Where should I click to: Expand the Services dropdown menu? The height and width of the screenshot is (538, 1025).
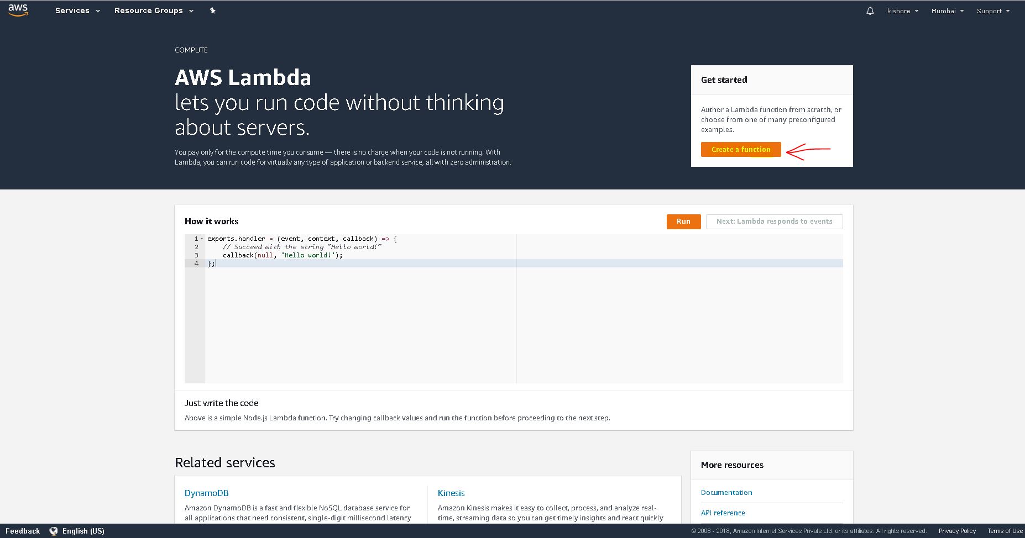point(77,10)
